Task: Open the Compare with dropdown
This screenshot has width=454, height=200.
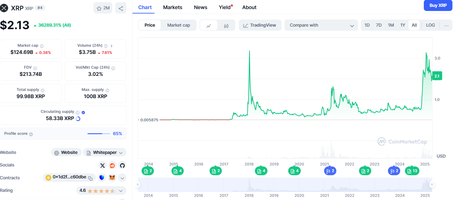Action: point(321,25)
